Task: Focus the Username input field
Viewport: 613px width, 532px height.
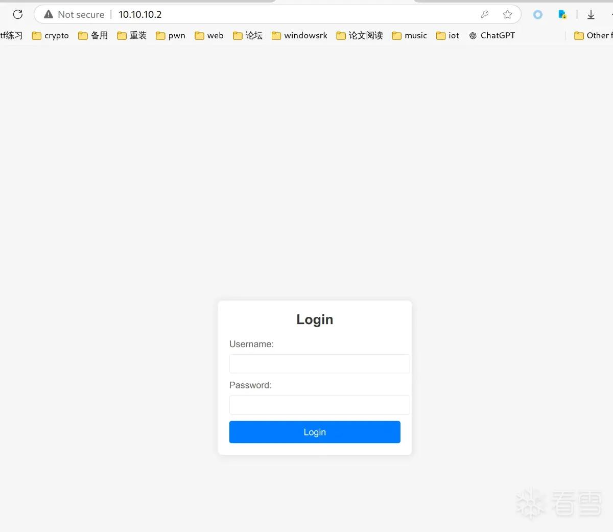Action: click(x=320, y=364)
